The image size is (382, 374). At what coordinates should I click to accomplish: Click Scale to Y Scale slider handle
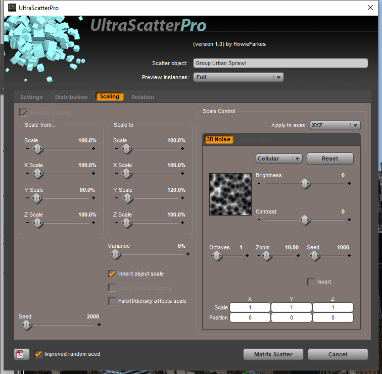pyautogui.click(x=128, y=198)
